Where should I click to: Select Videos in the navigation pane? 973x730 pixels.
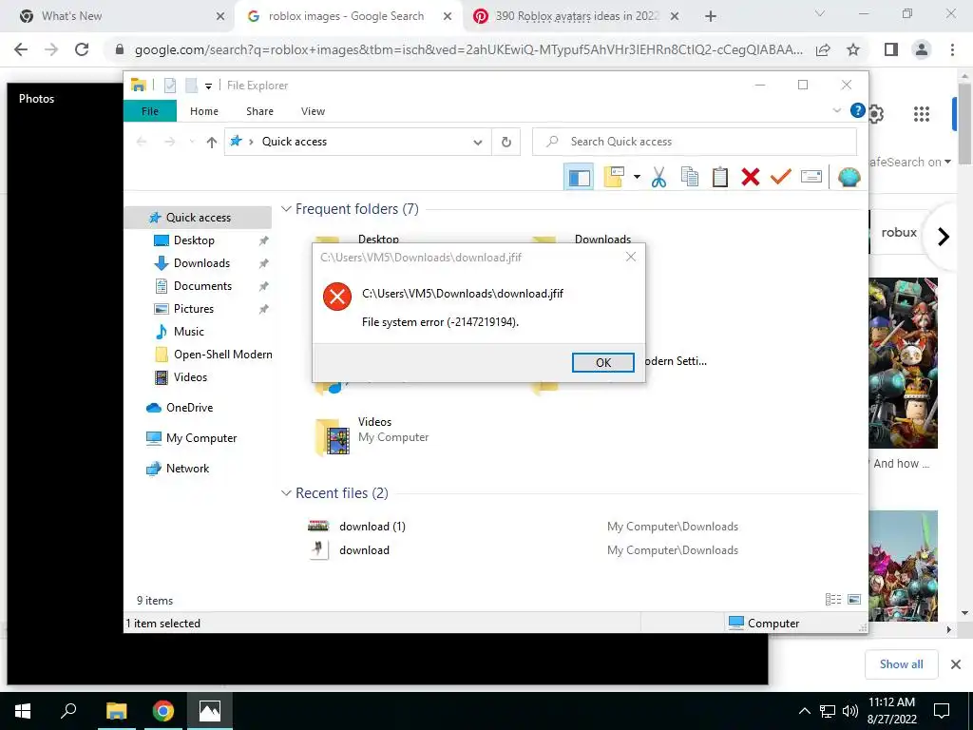[x=190, y=377]
